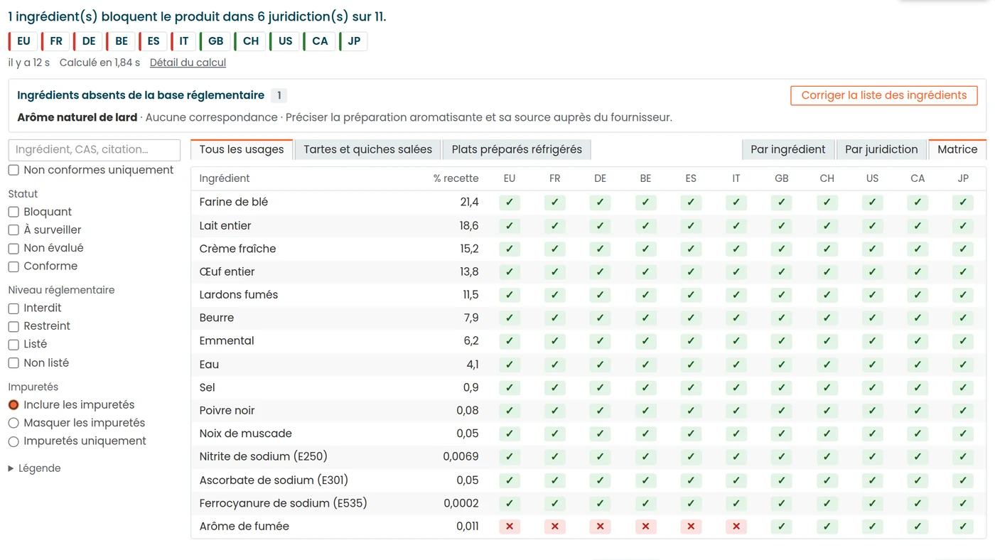The width and height of the screenshot is (995, 560).
Task: Click Lardons fumés check under DE column
Action: pos(600,295)
